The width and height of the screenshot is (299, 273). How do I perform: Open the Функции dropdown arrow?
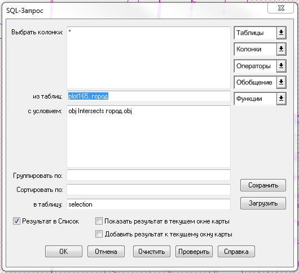[281, 99]
